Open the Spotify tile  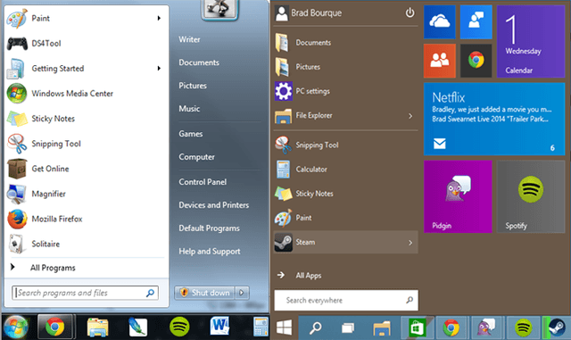click(x=531, y=196)
